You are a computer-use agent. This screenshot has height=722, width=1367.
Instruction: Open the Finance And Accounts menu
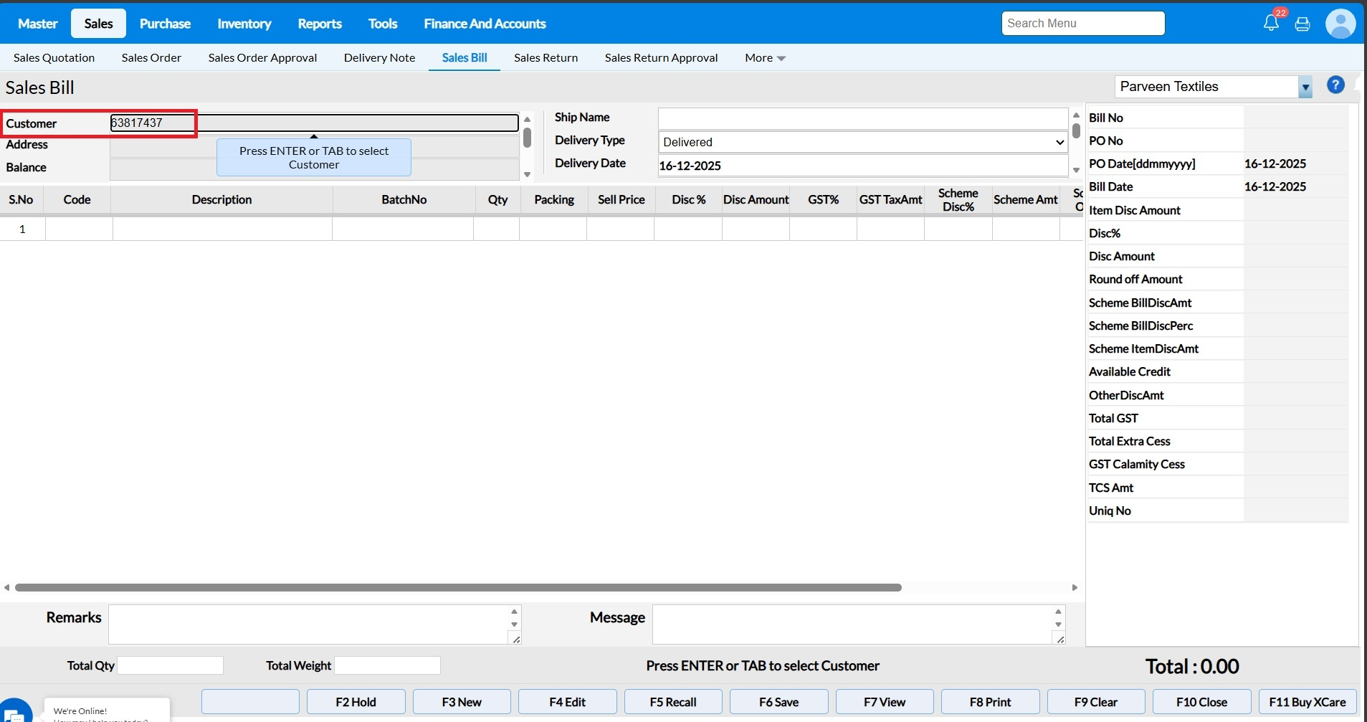pos(485,24)
